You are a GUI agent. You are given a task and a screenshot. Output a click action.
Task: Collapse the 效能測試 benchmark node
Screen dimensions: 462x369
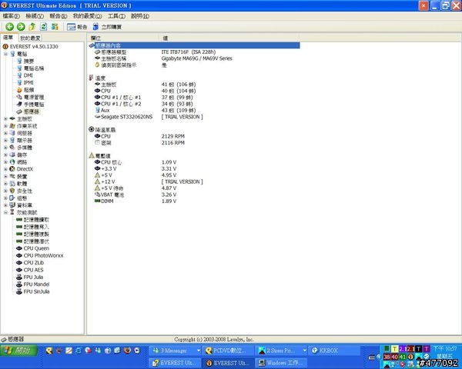(x=5, y=212)
